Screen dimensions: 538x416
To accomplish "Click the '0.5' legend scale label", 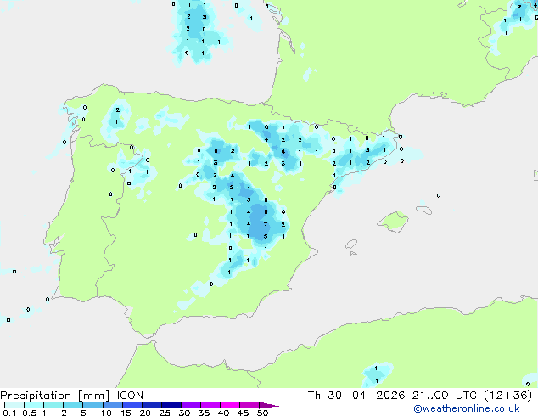I will coord(30,413).
